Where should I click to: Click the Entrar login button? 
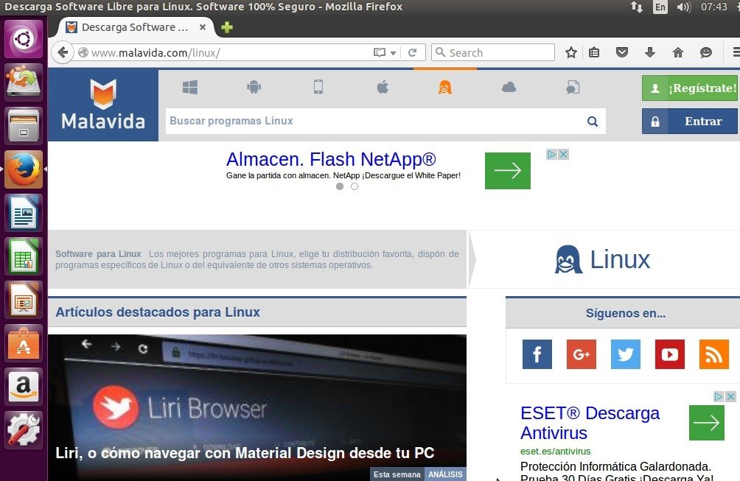click(x=689, y=122)
